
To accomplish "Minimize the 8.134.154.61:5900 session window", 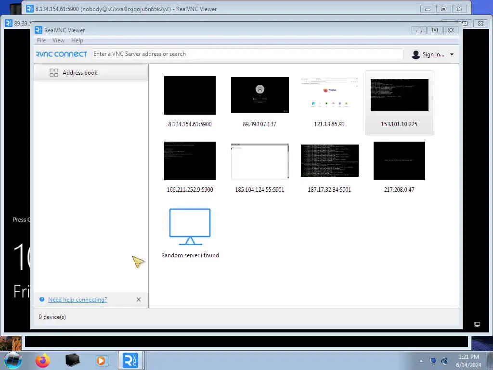I will (x=428, y=9).
